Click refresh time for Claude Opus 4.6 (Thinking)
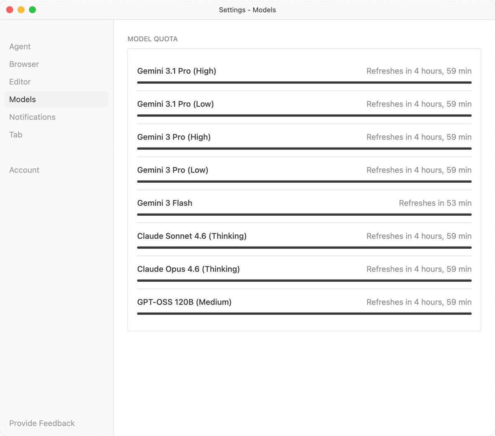 coord(419,269)
